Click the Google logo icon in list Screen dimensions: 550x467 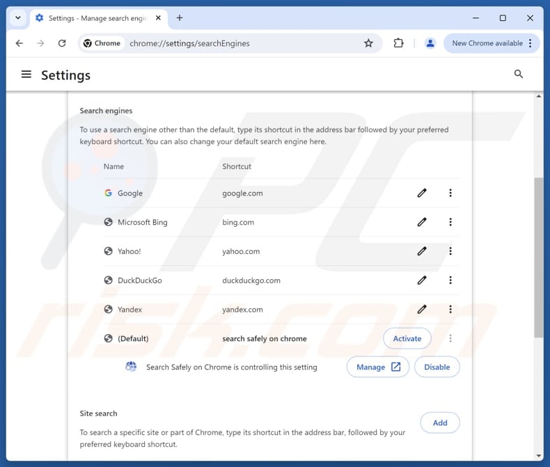(108, 193)
